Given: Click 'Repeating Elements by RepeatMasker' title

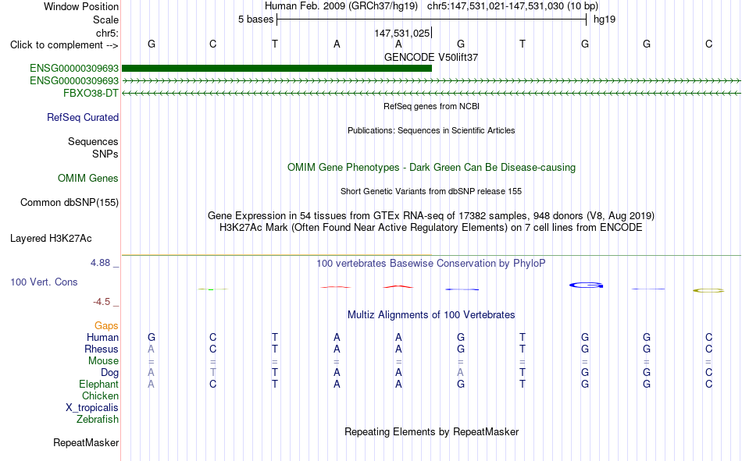Looking at the screenshot, I should tap(431, 431).
